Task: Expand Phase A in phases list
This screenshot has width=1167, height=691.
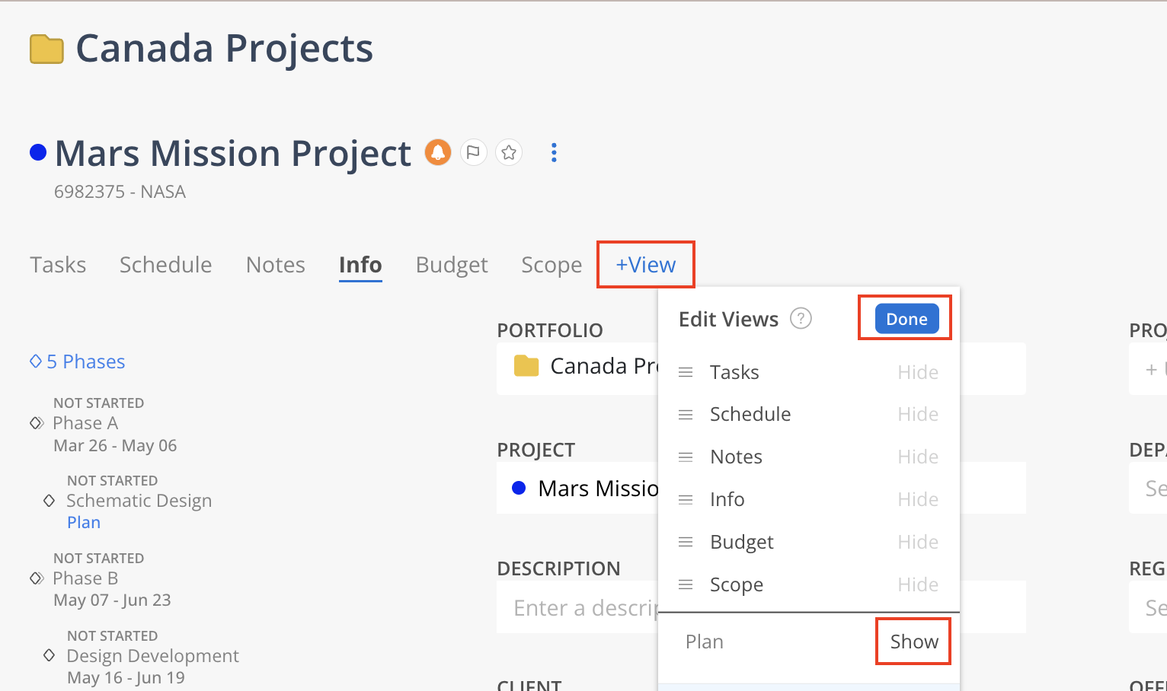Action: (x=37, y=423)
